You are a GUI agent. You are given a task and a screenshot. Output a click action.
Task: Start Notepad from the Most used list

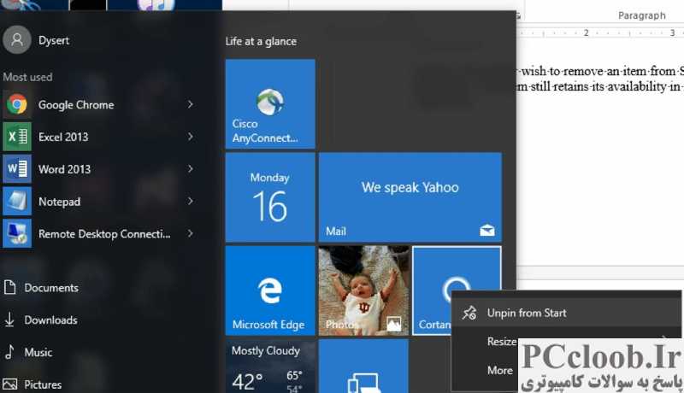(x=98, y=202)
